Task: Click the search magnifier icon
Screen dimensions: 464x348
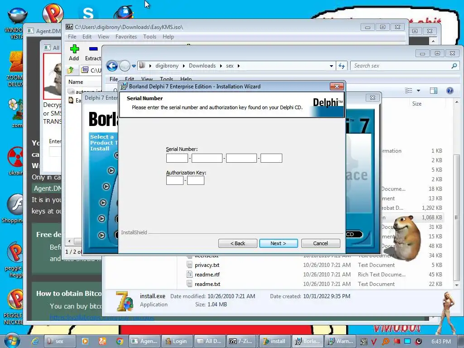Action: click(454, 66)
